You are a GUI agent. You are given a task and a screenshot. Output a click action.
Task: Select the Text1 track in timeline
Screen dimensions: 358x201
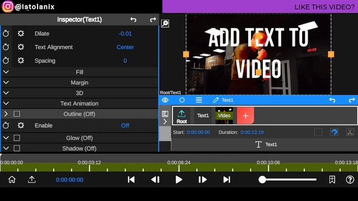[x=265, y=144]
